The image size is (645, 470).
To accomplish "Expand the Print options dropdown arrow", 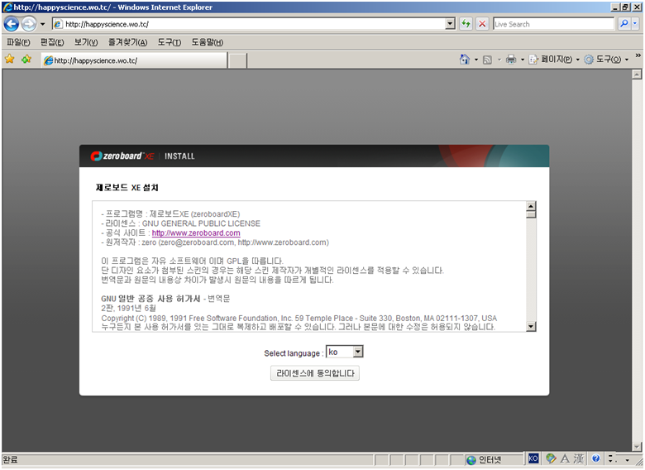I will 523,60.
